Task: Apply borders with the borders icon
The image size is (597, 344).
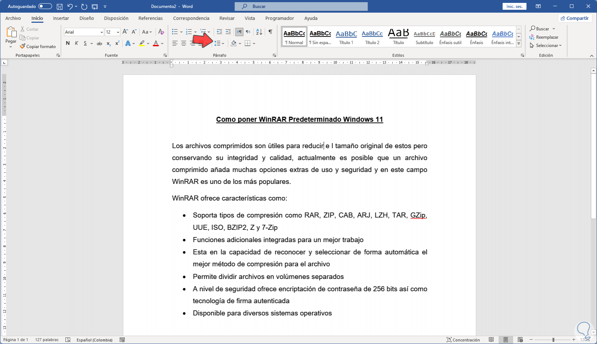Action: [x=247, y=43]
